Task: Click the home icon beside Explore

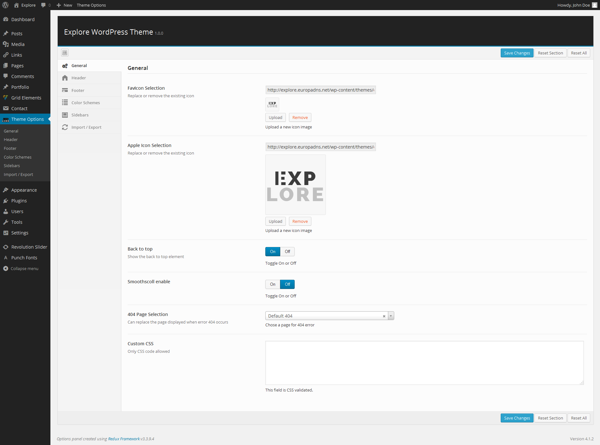Action: (x=16, y=5)
